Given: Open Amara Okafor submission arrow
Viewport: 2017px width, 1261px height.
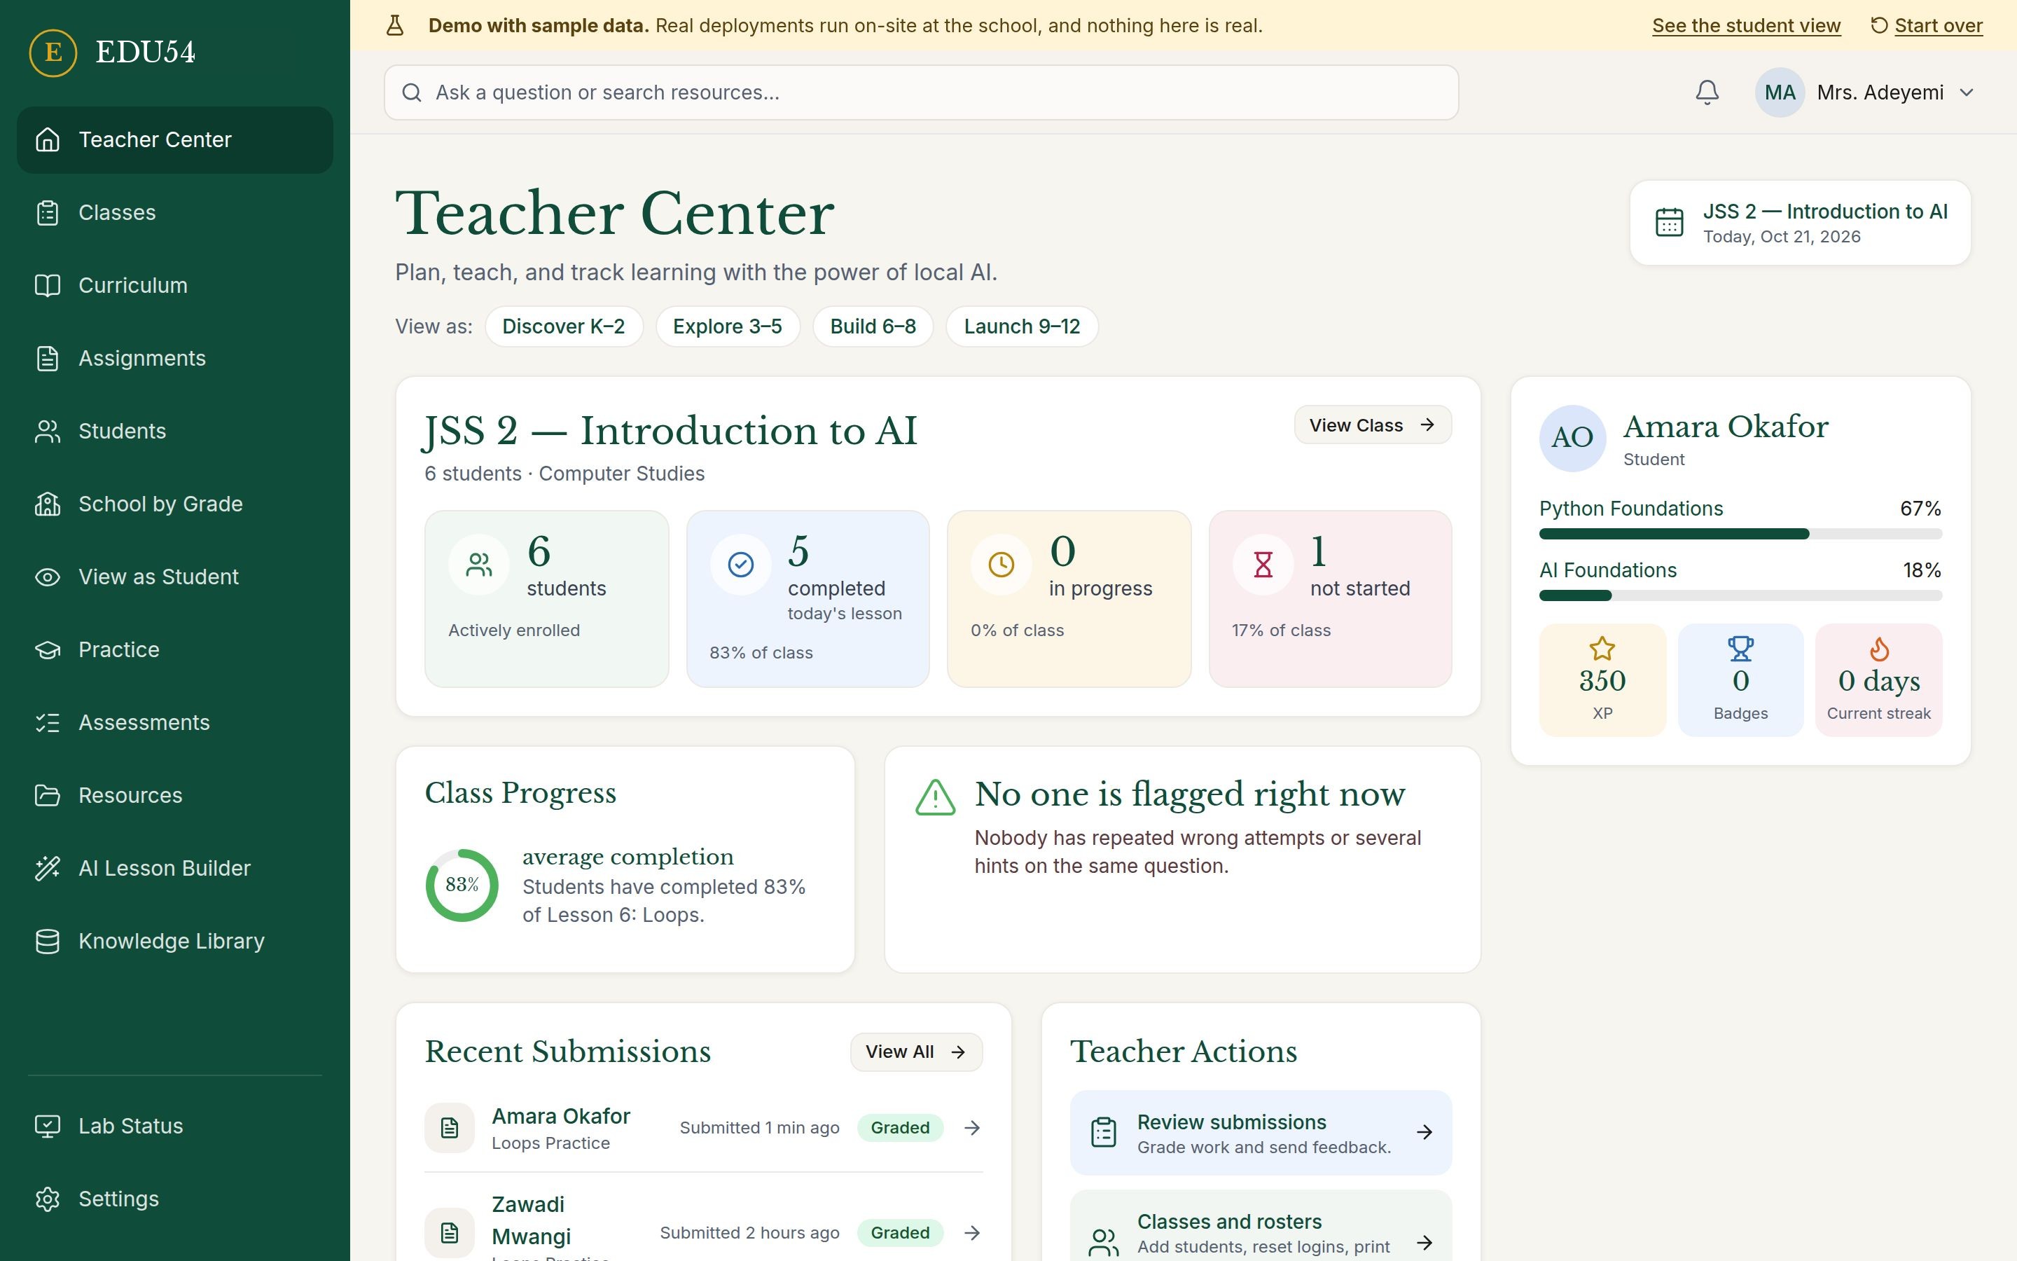Looking at the screenshot, I should coord(972,1128).
